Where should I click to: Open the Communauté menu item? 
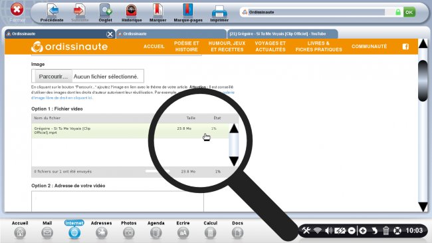coord(369,47)
